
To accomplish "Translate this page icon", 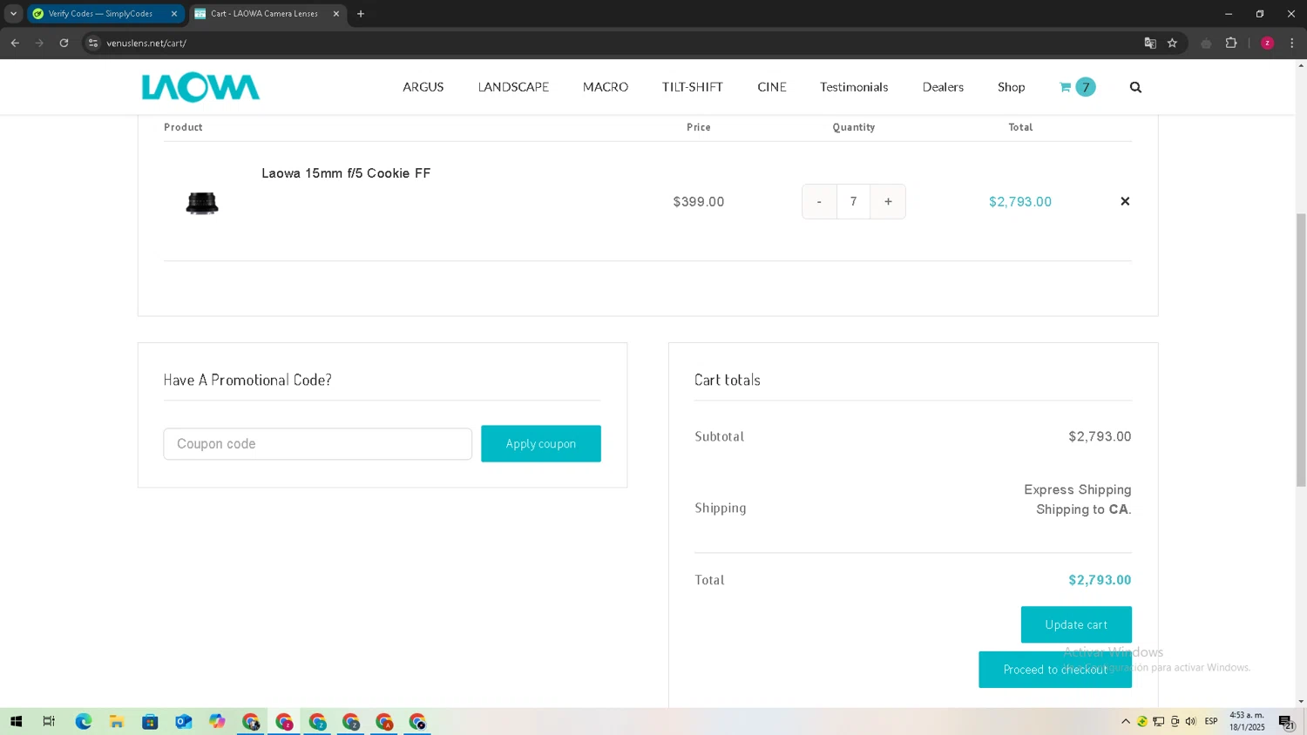I will [x=1150, y=43].
